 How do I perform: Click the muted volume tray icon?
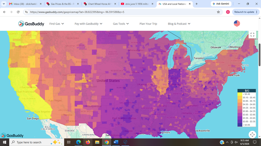click(236, 142)
